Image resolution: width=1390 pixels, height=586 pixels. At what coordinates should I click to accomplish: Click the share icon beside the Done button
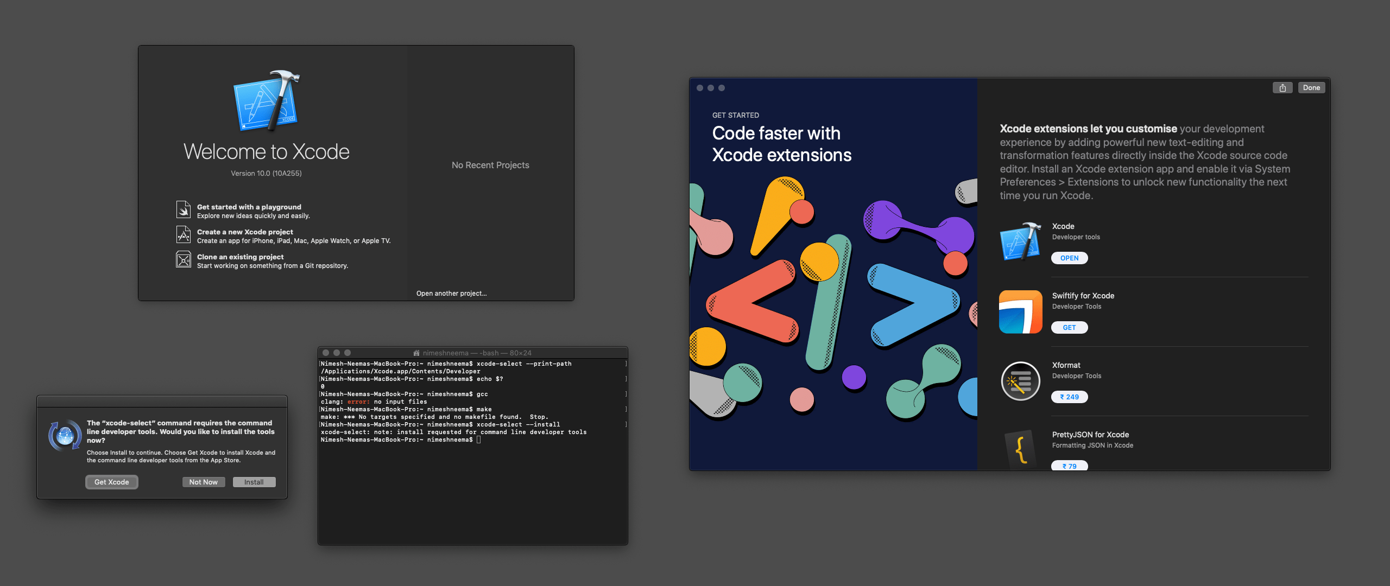(1282, 88)
